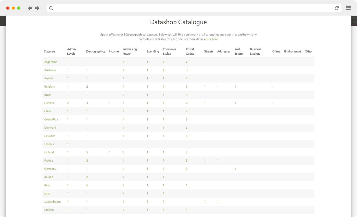Click Belgium's Real Estate value 1

coord(235,87)
